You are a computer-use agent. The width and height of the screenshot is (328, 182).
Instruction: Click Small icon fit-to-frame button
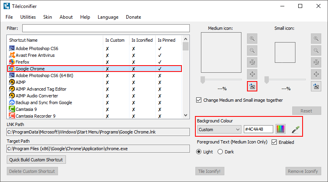pyautogui.click(x=316, y=62)
